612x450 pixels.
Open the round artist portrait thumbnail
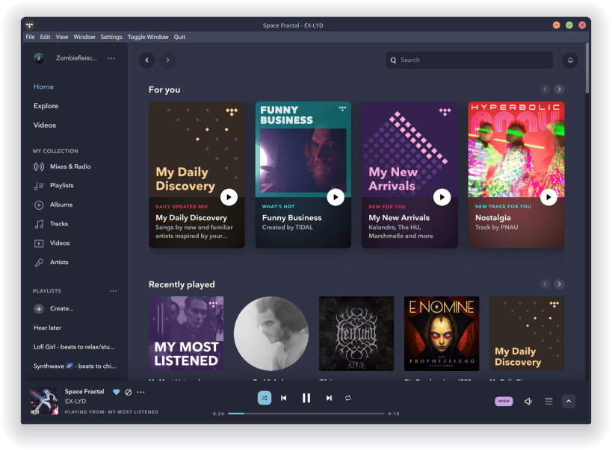[271, 334]
